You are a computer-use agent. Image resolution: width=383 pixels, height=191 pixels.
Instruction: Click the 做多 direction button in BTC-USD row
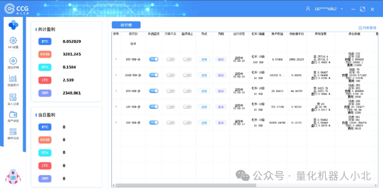(x=221, y=59)
